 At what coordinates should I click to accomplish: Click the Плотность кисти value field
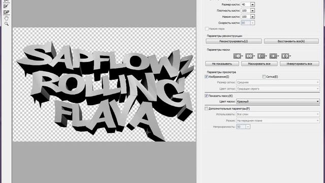pos(246,11)
